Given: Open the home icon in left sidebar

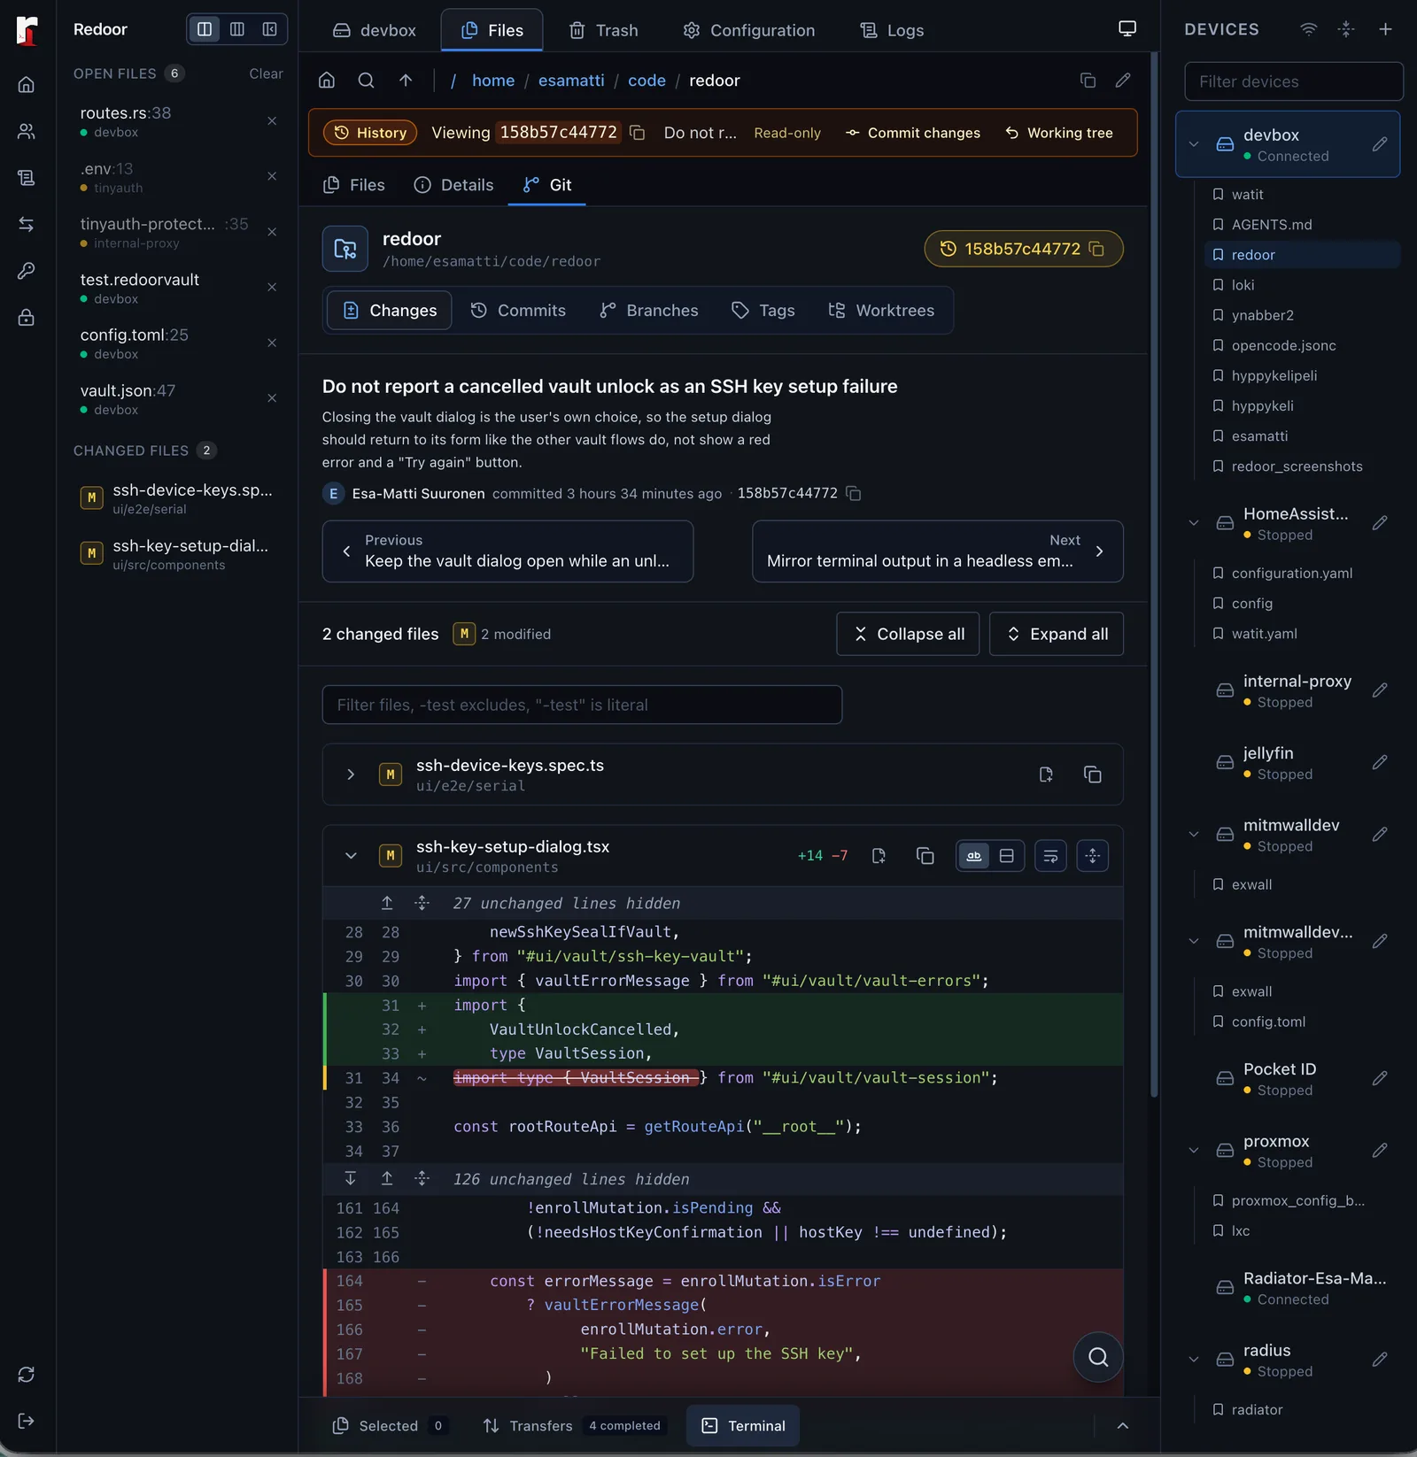Looking at the screenshot, I should [x=27, y=85].
